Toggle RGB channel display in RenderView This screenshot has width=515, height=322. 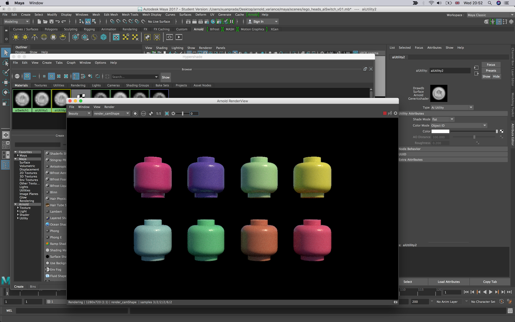tap(144, 114)
